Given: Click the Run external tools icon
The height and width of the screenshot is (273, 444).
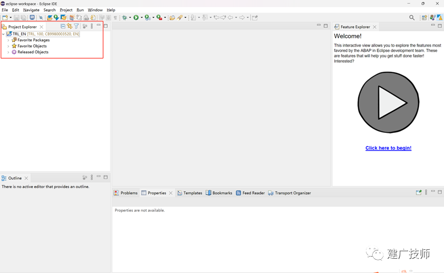Looking at the screenshot, I should (160, 17).
